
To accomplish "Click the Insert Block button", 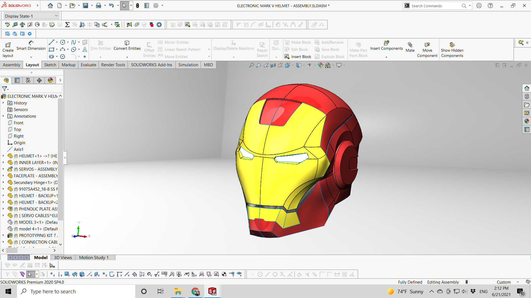I will click(298, 57).
